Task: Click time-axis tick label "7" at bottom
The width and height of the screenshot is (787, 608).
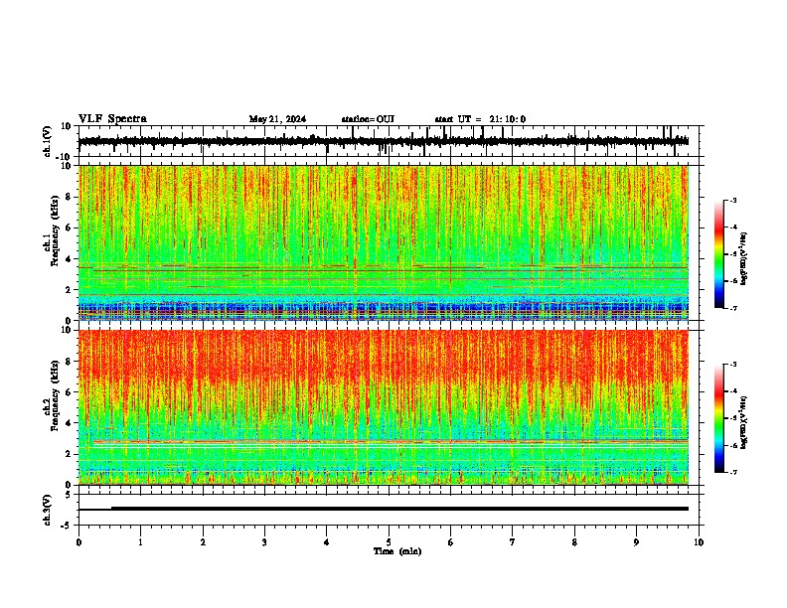Action: pyautogui.click(x=513, y=542)
